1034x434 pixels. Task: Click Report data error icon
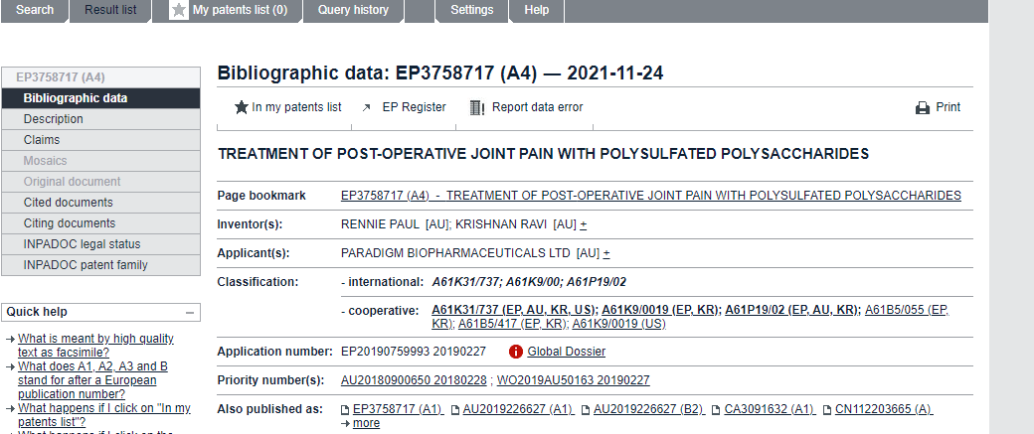click(x=477, y=107)
